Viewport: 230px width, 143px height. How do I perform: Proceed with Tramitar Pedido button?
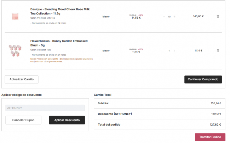(210, 137)
